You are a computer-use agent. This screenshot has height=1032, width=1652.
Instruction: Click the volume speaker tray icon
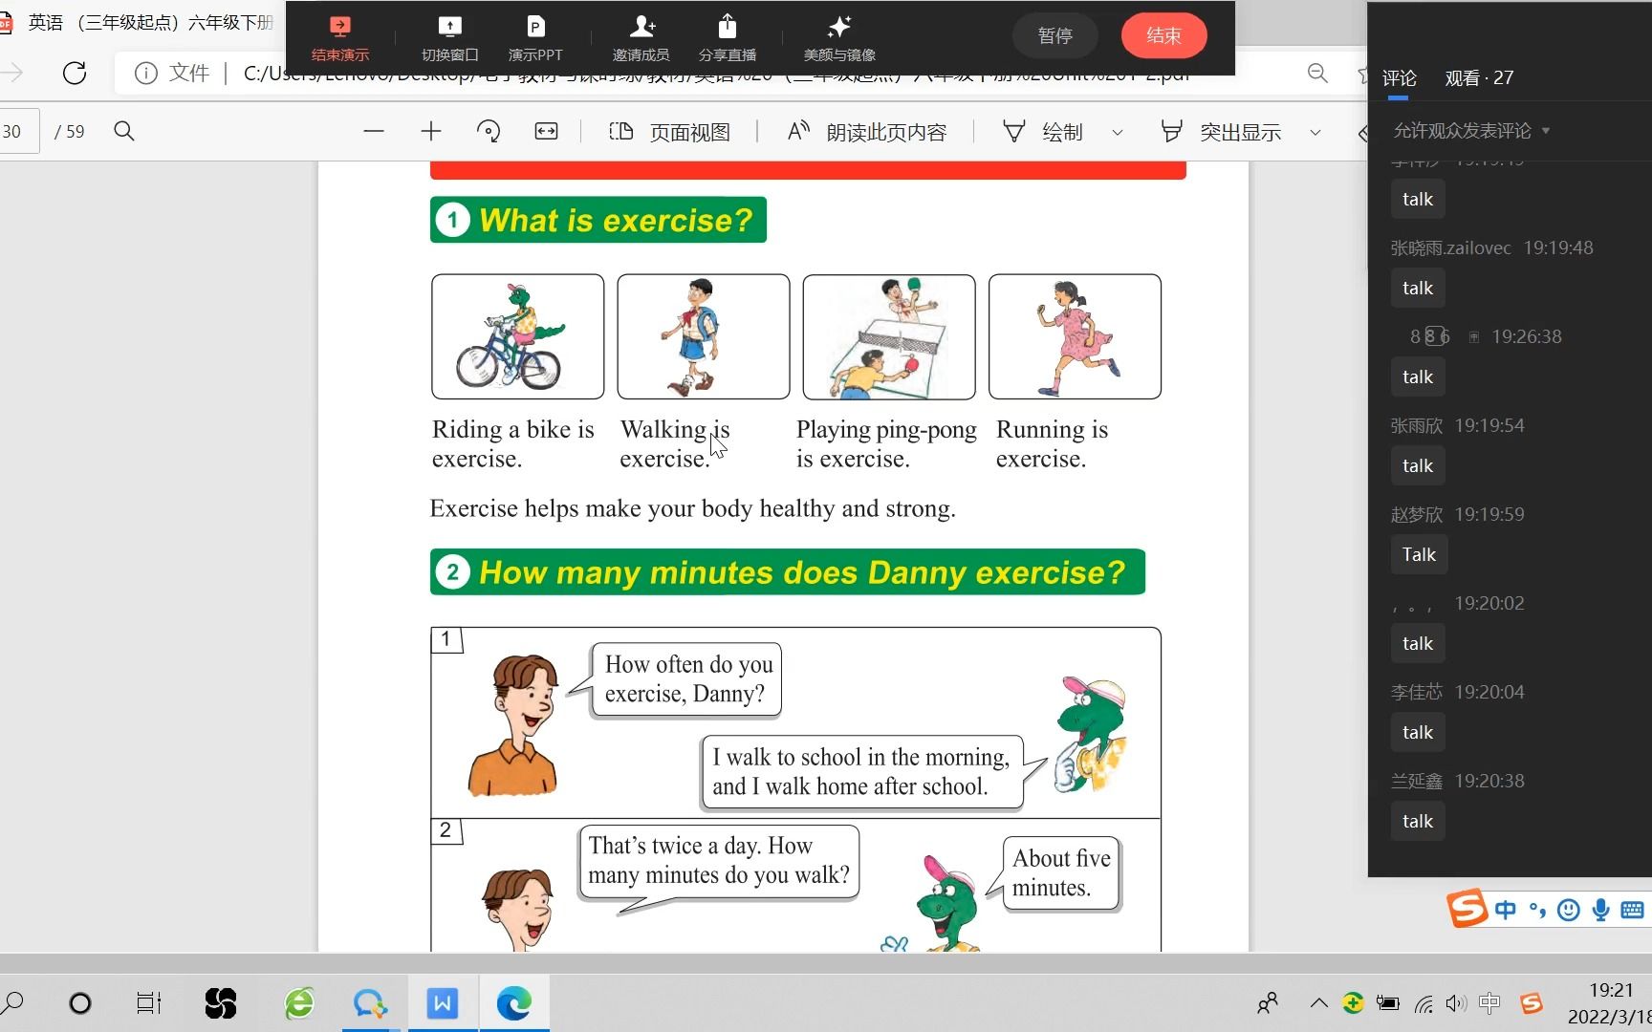[x=1456, y=1003]
